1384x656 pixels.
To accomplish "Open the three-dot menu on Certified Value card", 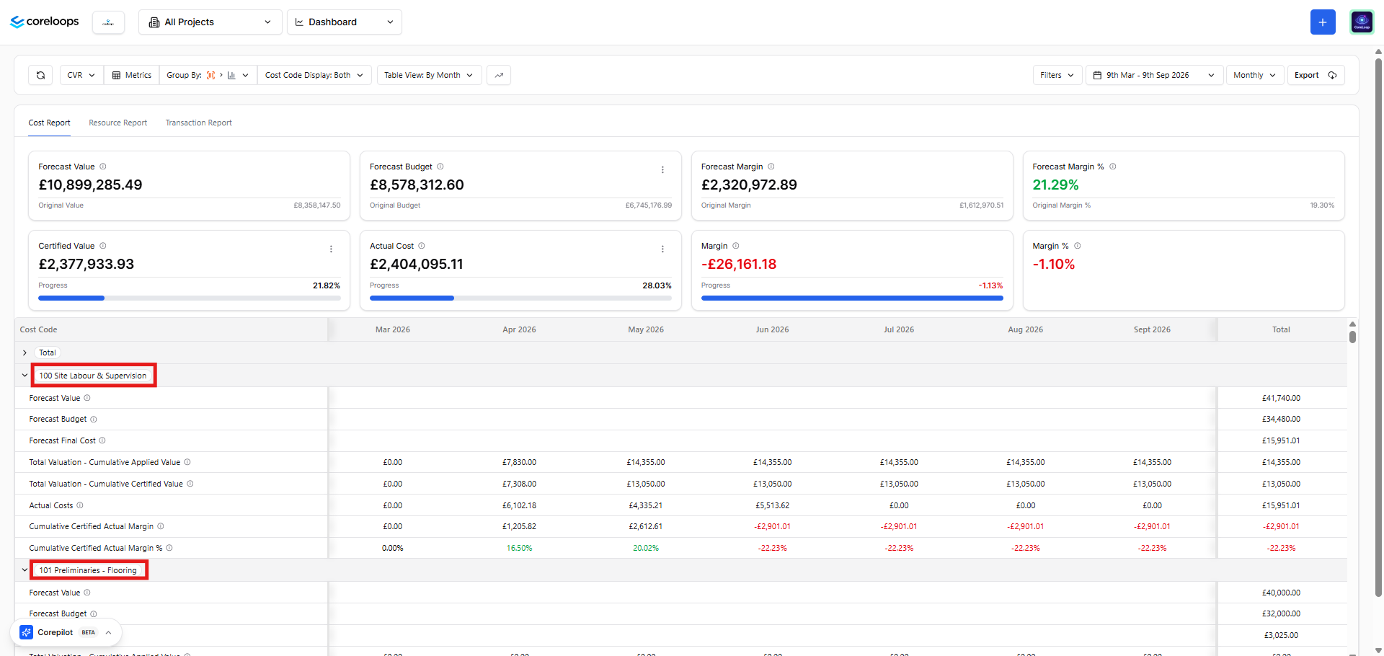I will pos(331,249).
